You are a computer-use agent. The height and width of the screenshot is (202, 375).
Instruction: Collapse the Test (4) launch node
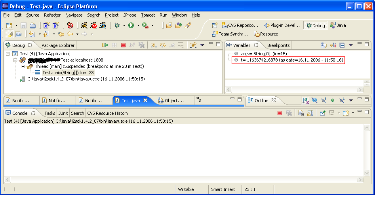point(8,54)
